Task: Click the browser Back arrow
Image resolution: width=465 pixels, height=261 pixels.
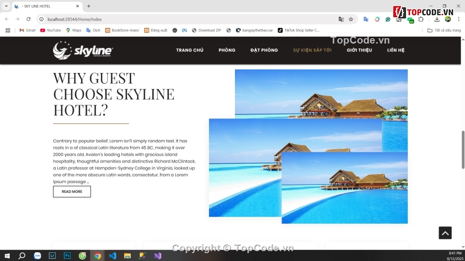Action: (7, 19)
